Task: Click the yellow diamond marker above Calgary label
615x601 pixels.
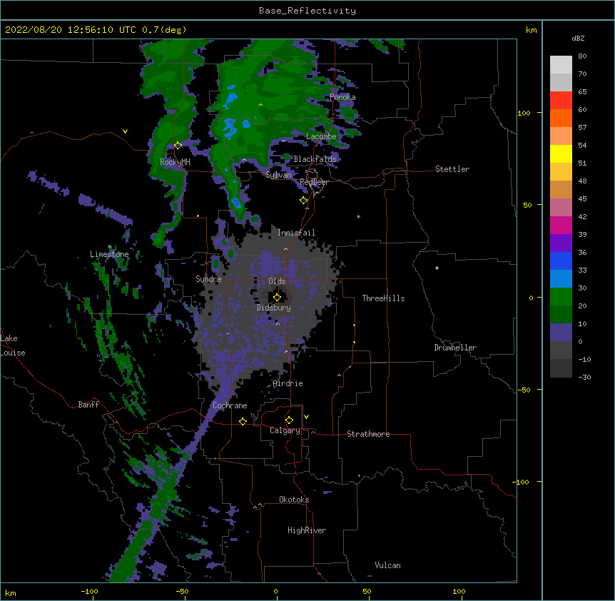Action: tap(289, 420)
